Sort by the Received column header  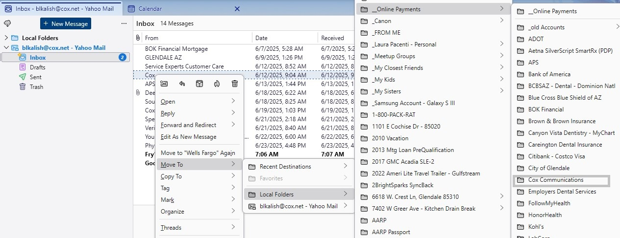click(336, 38)
